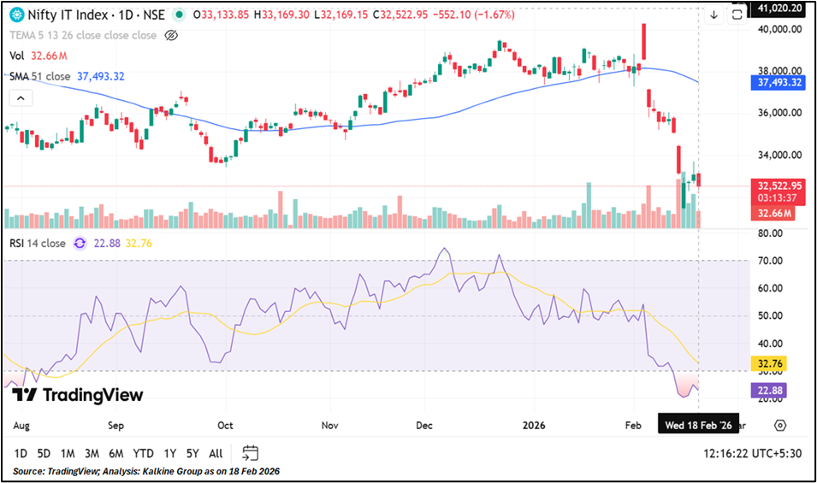This screenshot has height=483, width=817.
Task: Click the RSI indicator's purple circular icon
Action: 80,243
